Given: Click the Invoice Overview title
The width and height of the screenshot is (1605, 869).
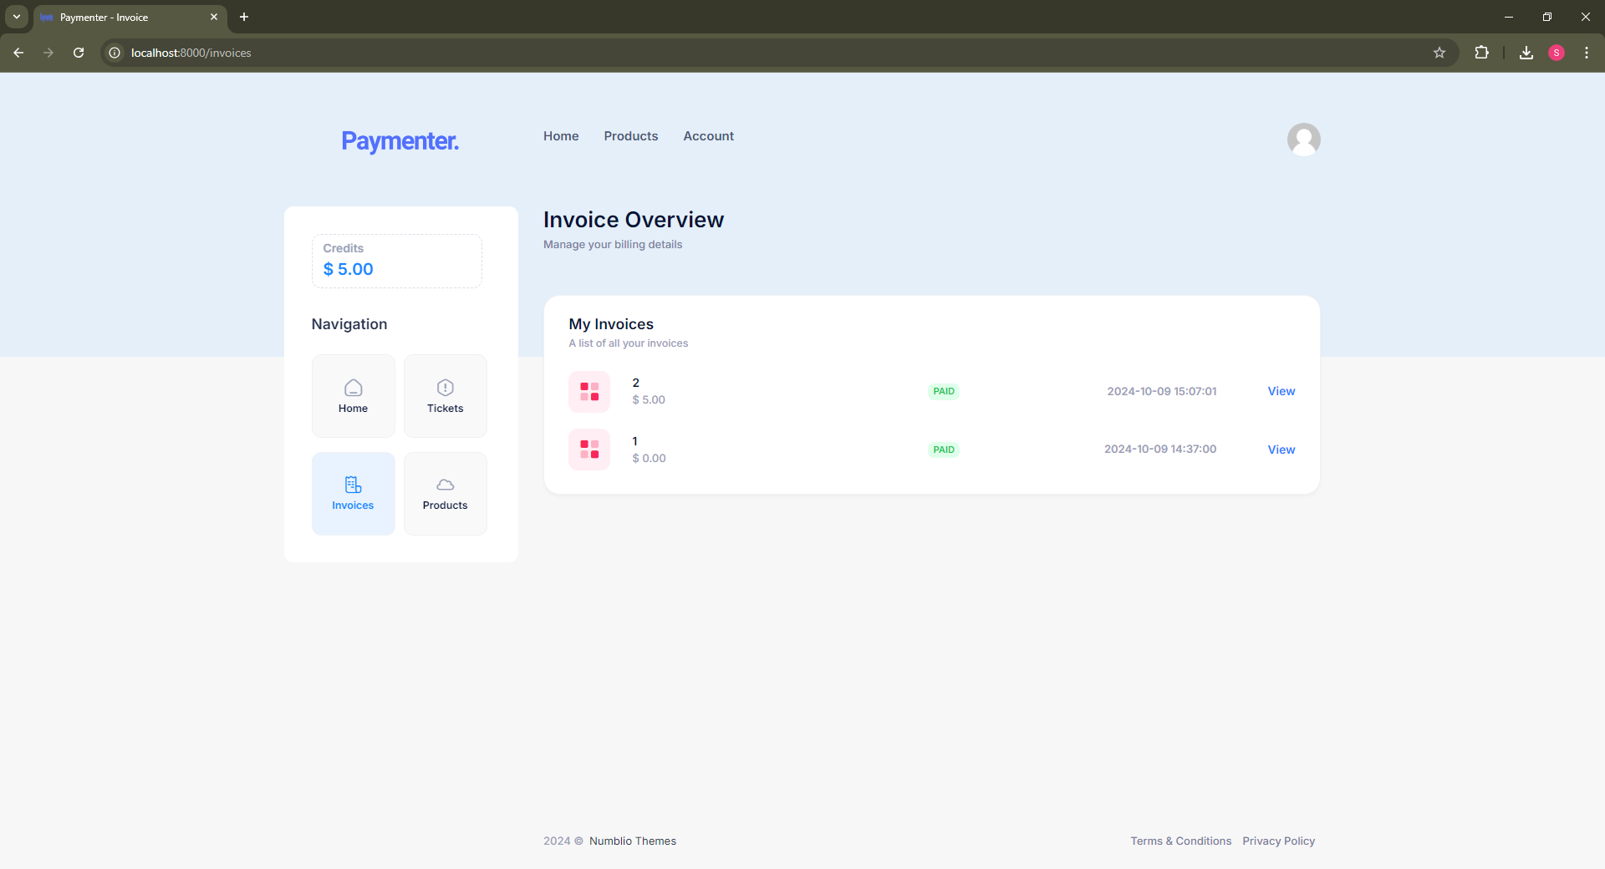Looking at the screenshot, I should pyautogui.click(x=633, y=220).
